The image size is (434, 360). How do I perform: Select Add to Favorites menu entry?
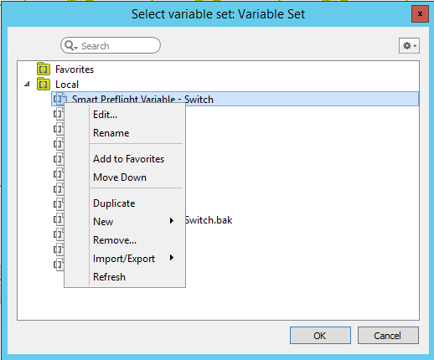[128, 159]
